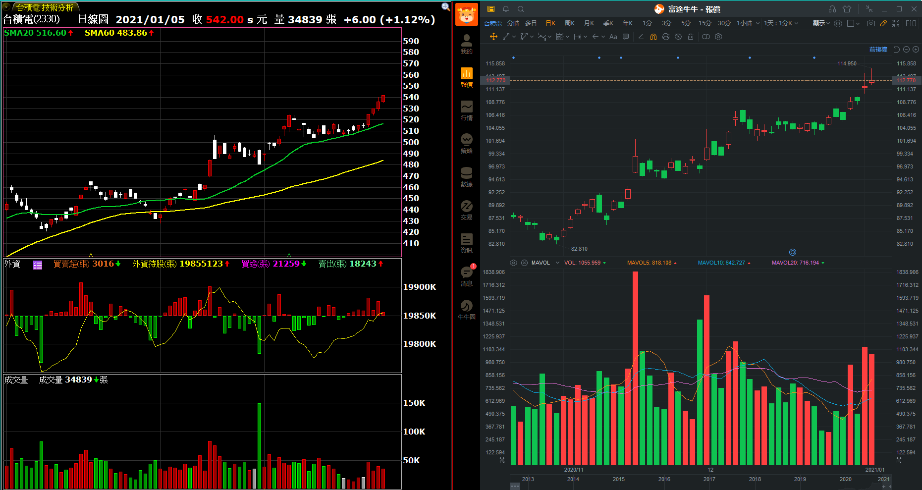Select the polygon shape drawing tool
Viewport: 922px width, 490px height.
524,37
